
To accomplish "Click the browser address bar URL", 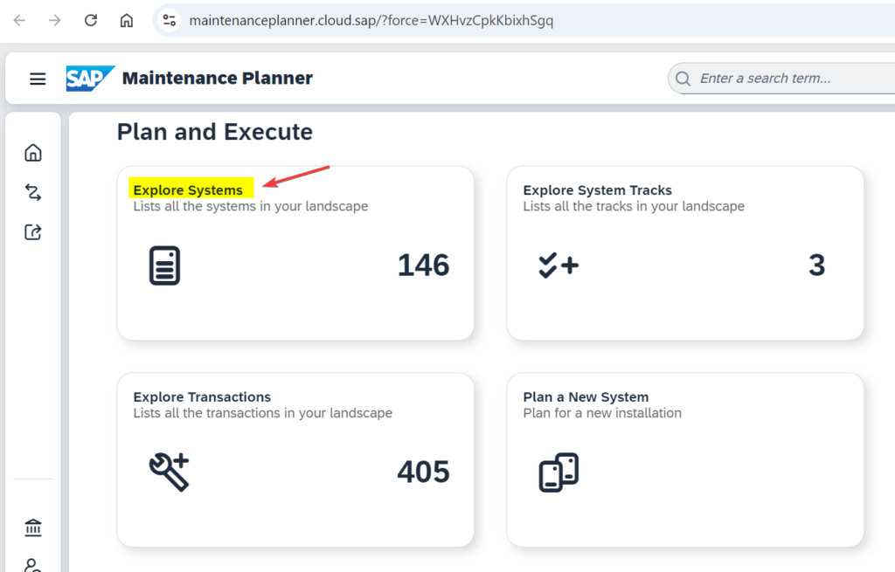I will click(x=371, y=21).
